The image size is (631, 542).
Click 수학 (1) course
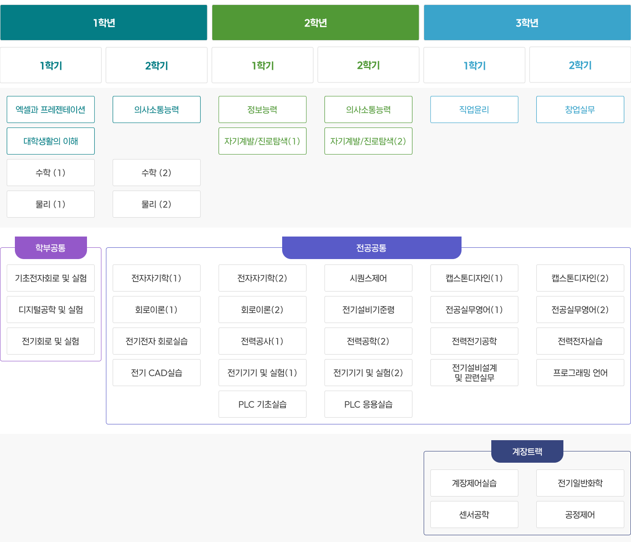click(x=50, y=173)
